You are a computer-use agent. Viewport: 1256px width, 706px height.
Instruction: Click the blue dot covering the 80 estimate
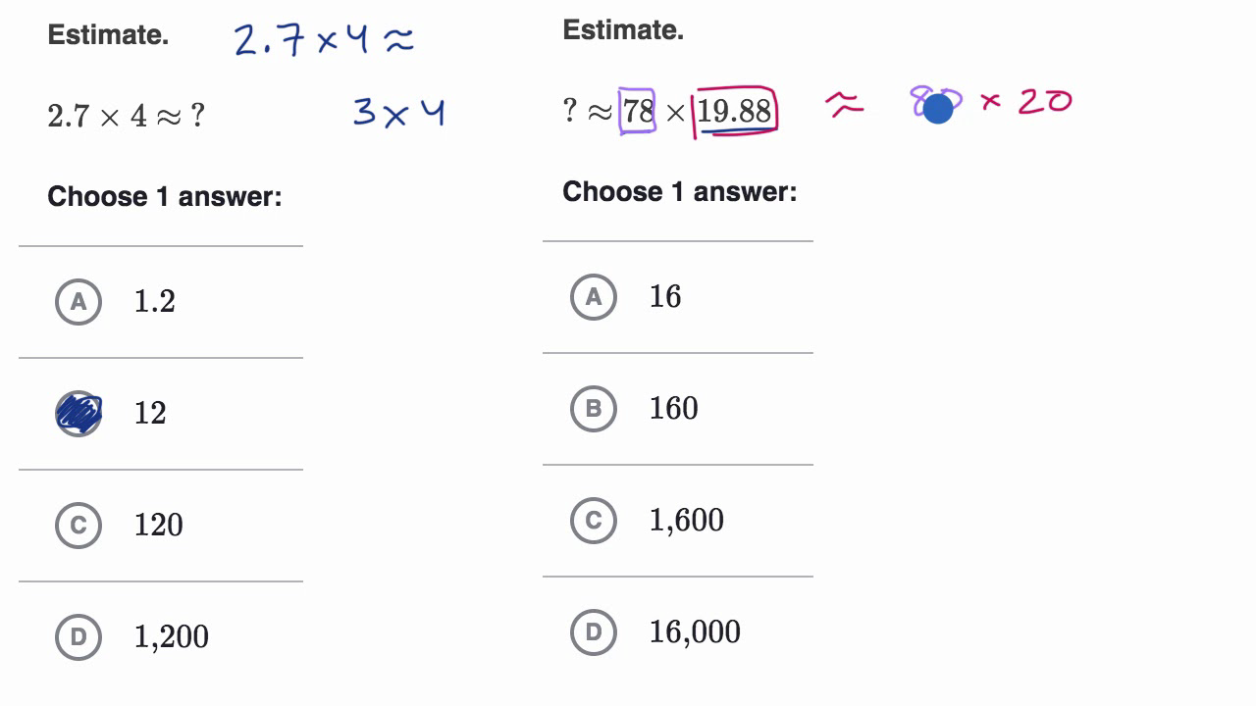pos(938,108)
